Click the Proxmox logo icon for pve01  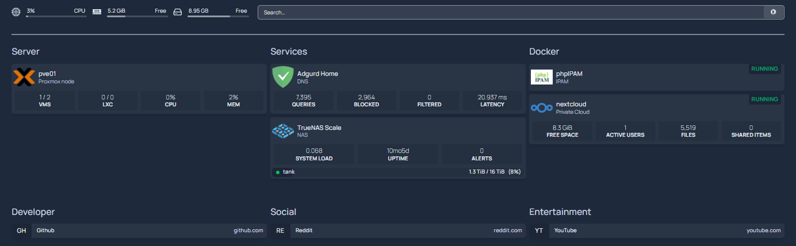pos(24,77)
